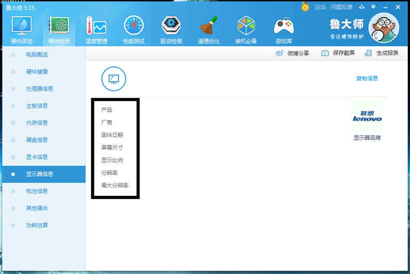Click the report icon beside 生成报表
This screenshot has width=410, height=274.
[368, 53]
